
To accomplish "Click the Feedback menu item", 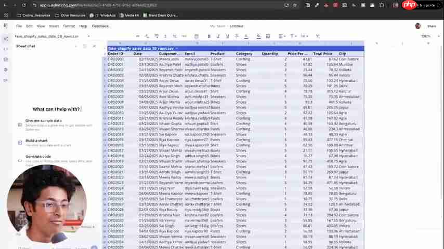I will click(x=100, y=26).
